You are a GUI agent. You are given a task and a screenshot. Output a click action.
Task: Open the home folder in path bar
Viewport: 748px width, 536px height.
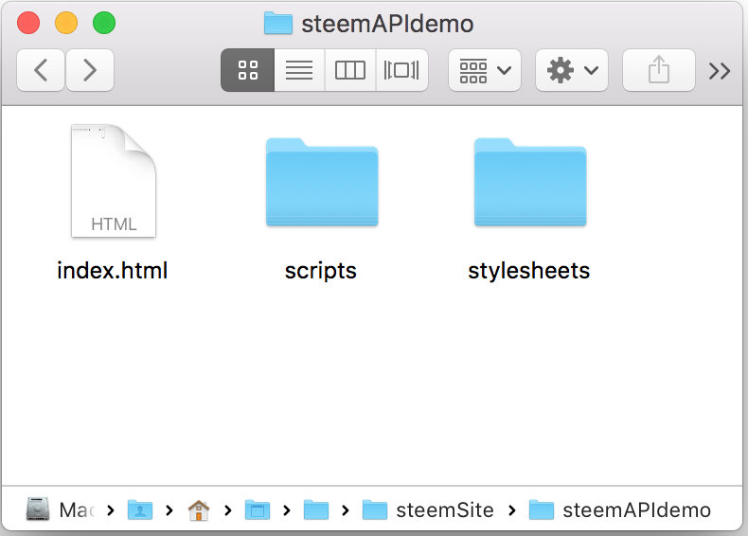pos(199,510)
